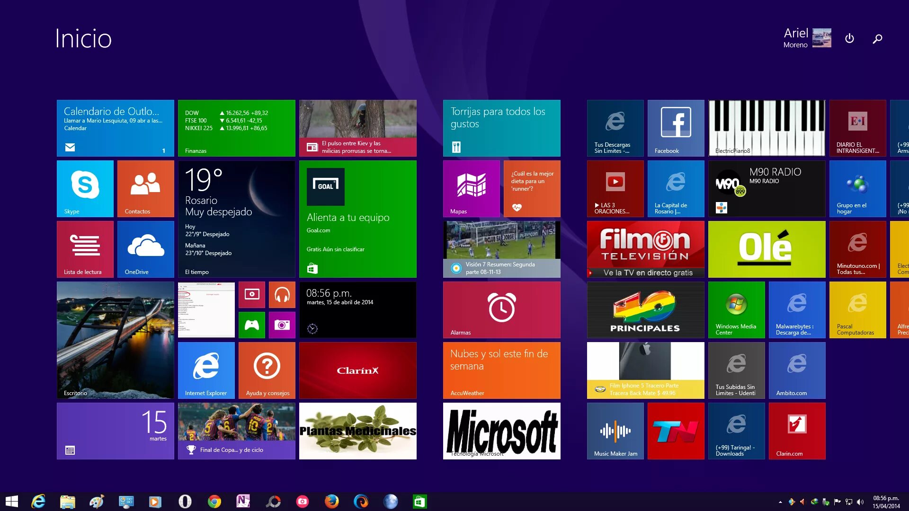Click the taskbar volume speaker icon
This screenshot has width=909, height=511.
860,502
